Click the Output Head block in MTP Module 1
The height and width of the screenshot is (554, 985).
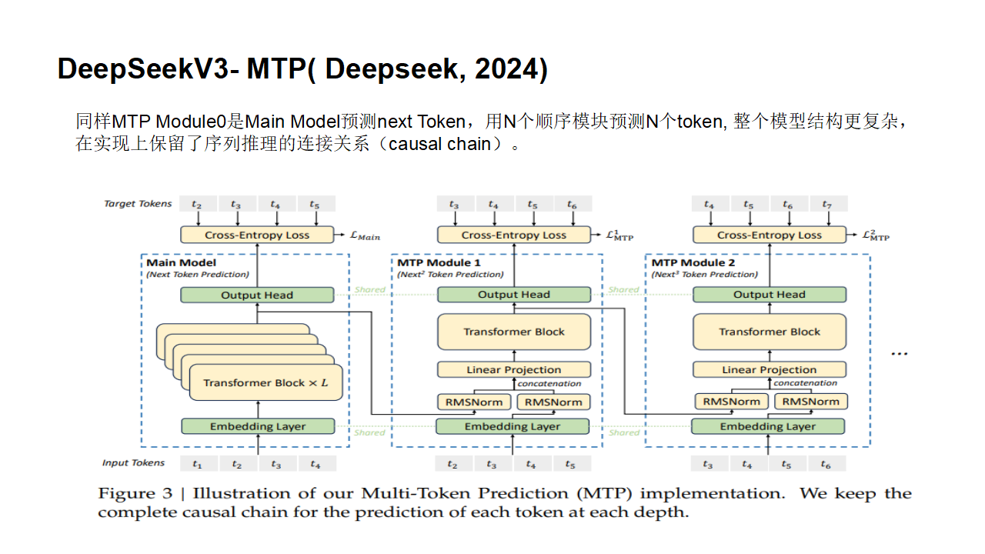pyautogui.click(x=514, y=295)
